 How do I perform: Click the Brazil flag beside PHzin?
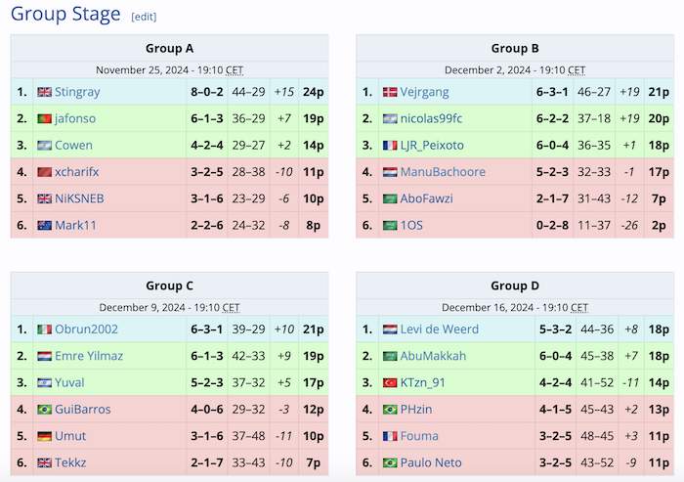click(390, 410)
